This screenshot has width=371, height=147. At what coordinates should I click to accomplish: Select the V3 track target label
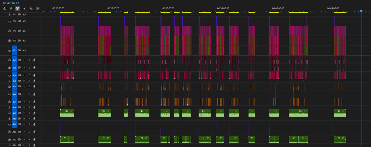pos(14,31)
